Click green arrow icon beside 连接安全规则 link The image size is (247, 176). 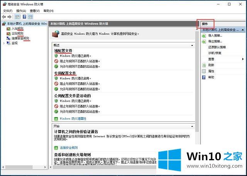tap(56, 148)
